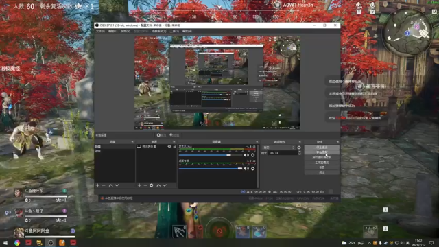Click the 设置 Settings button in Controls

coord(322,167)
